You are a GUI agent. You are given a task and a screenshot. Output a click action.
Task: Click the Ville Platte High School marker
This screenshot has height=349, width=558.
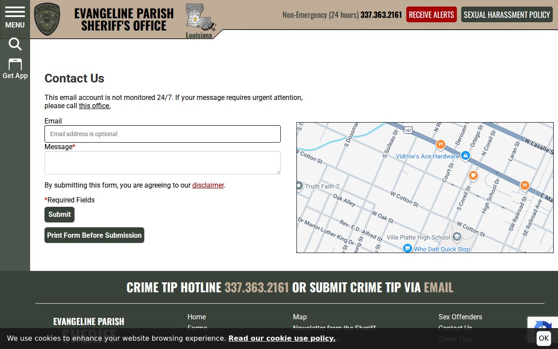point(456,237)
